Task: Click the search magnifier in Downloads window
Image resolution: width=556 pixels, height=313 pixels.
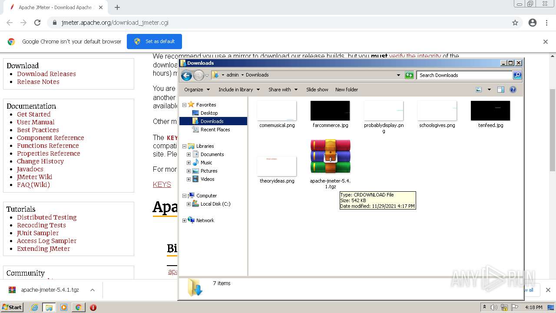Action: click(x=517, y=75)
